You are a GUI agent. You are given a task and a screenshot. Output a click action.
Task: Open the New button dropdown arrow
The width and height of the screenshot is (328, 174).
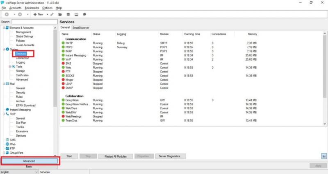click(x=48, y=14)
